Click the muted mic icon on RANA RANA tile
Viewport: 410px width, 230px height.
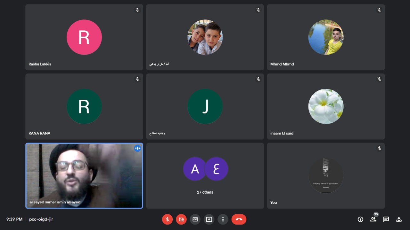(137, 79)
